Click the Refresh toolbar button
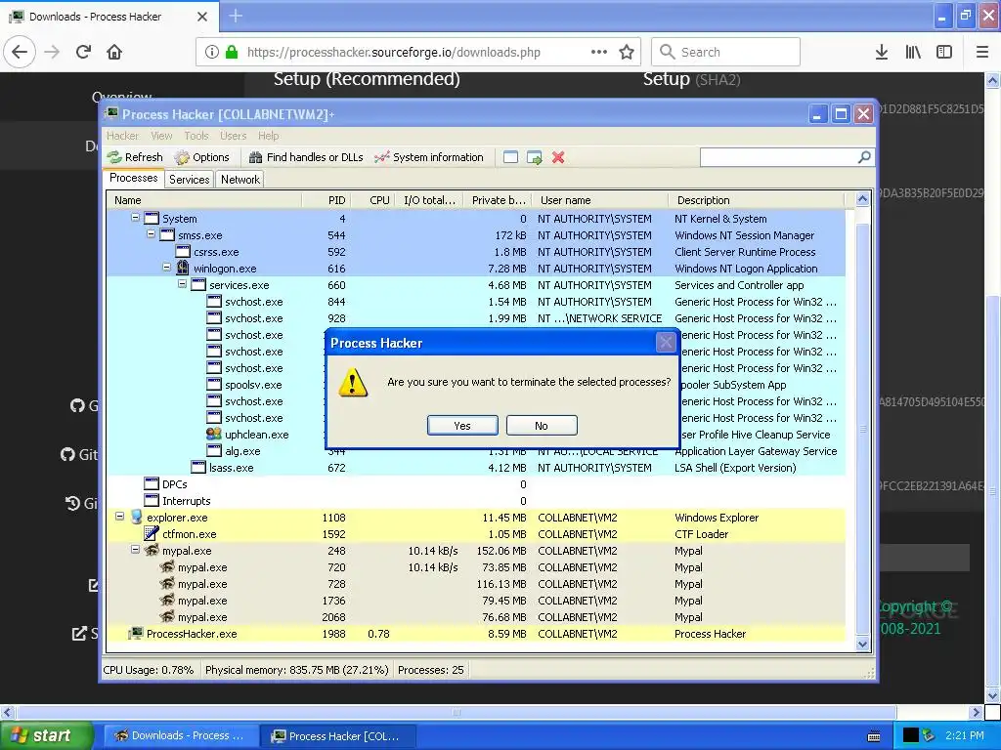This screenshot has height=750, width=1001. pos(135,157)
